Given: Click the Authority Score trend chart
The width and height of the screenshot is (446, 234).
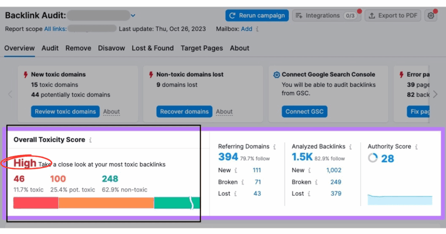Looking at the screenshot, I should pos(400,200).
